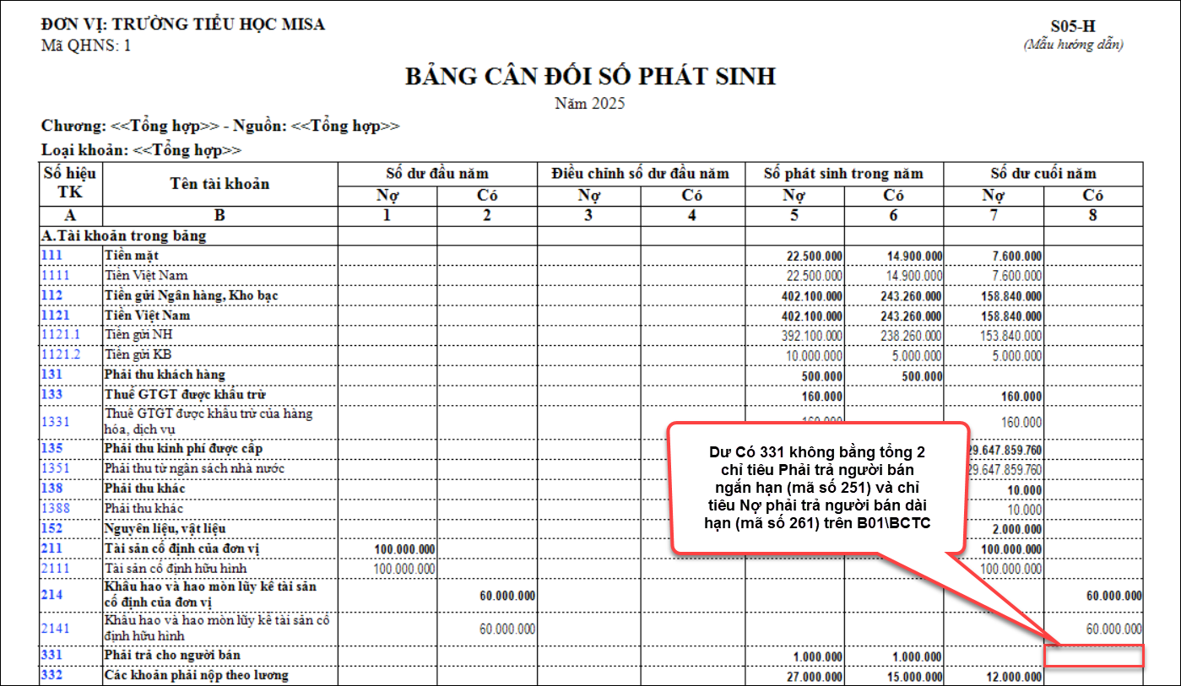The height and width of the screenshot is (686, 1181).
Task: Select account code 1121.1 Tiền gửi NH
Action: click(59, 335)
